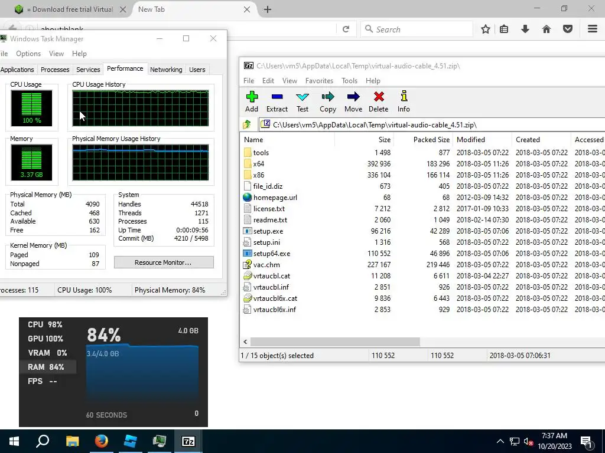
Task: Bookmark this page with the star icon
Action: point(486,29)
